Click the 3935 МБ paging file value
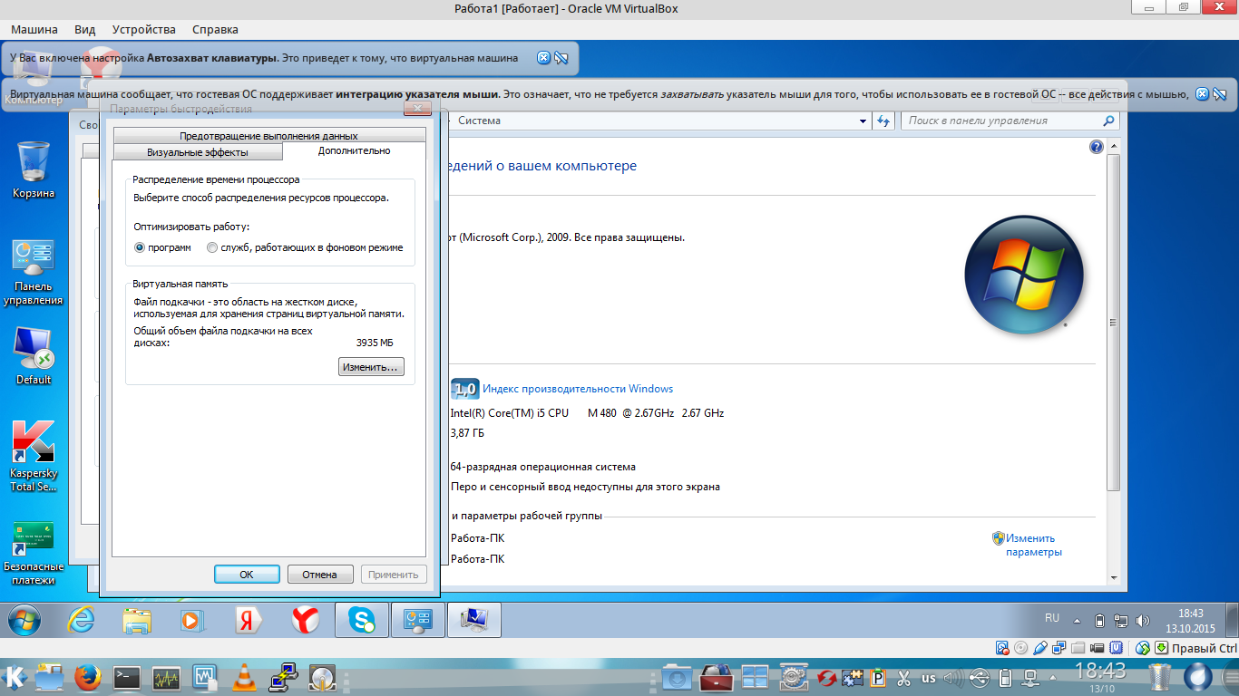Screen dimensions: 1239x696 (x=375, y=343)
